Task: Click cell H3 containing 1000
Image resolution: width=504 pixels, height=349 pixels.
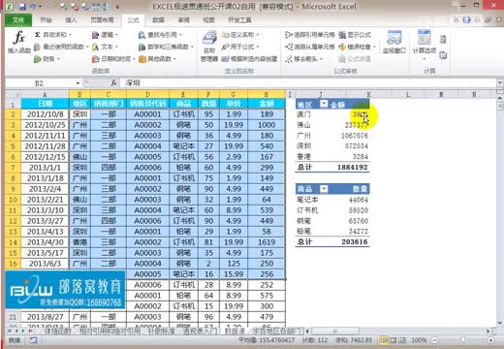Action: (267, 125)
